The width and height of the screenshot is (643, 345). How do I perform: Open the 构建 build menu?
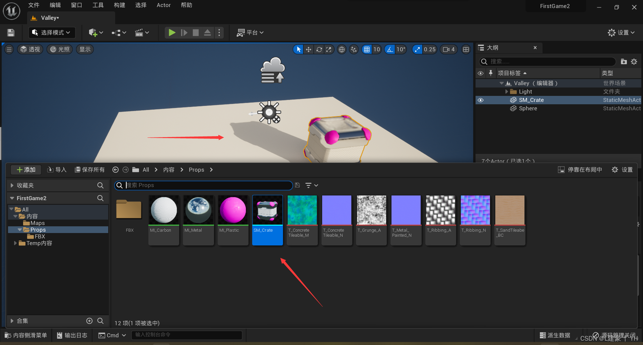coord(120,5)
